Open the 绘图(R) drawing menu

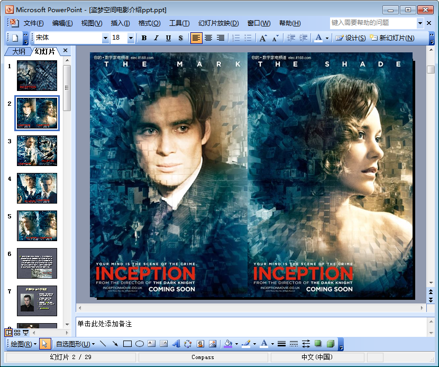(23, 344)
